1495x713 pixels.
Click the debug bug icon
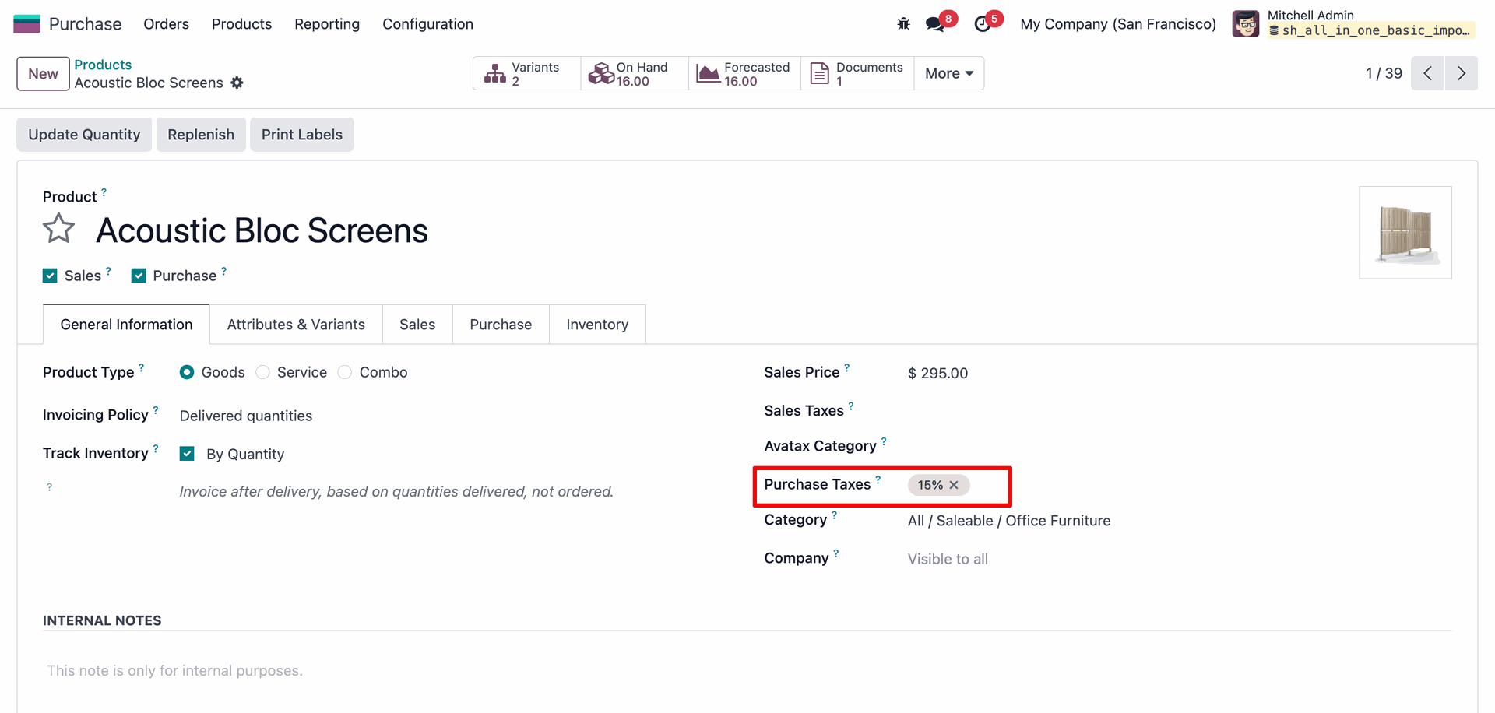point(903,24)
